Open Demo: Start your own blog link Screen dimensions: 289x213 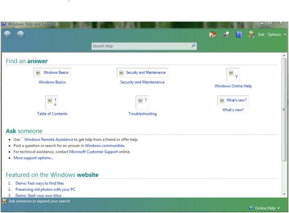(x=38, y=196)
